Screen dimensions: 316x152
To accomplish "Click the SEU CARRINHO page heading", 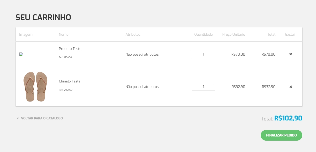I will (x=43, y=18).
